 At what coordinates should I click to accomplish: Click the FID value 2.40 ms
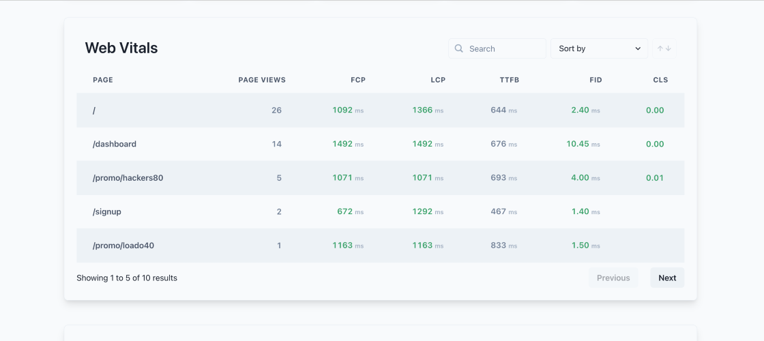586,110
